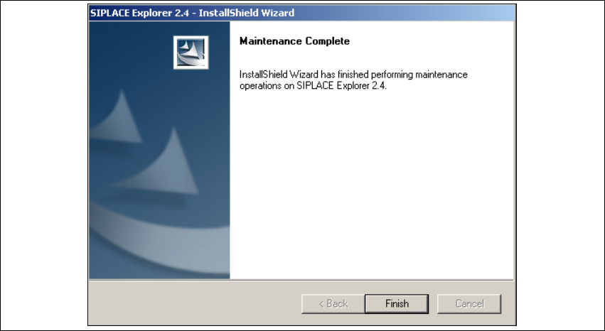This screenshot has height=331, width=605.
Task: Click the "SIPLACE Explorer 2.4" title bar text
Action: point(139,13)
